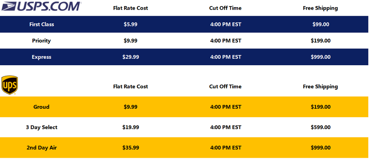Click the Groud UPS service label
This screenshot has width=370, height=160.
[41, 107]
